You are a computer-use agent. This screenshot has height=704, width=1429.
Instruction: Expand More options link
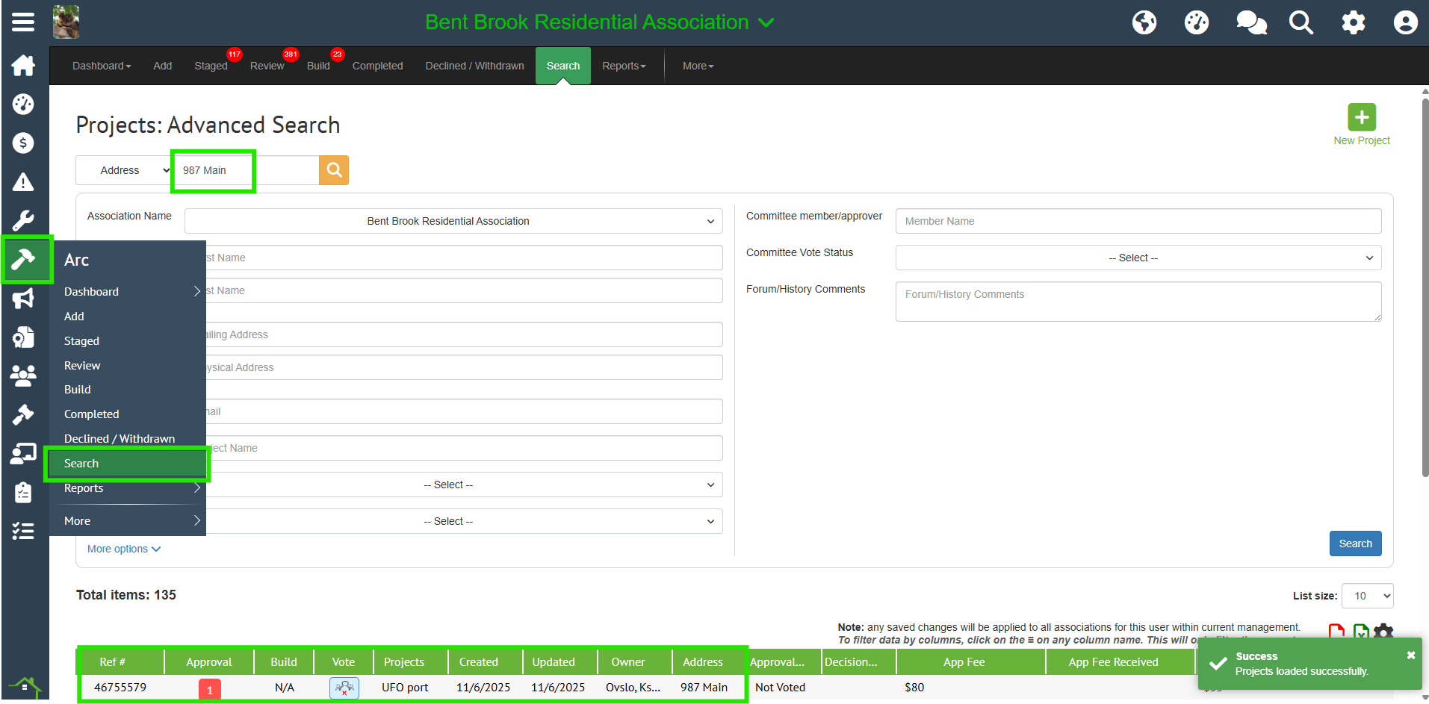[x=124, y=549]
